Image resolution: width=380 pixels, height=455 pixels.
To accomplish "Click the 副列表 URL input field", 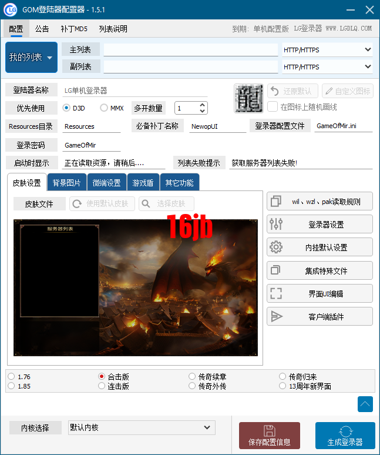I will point(191,67).
